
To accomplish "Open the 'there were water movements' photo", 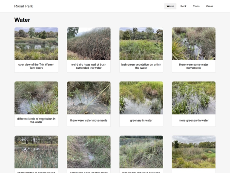I will [x=89, y=98].
